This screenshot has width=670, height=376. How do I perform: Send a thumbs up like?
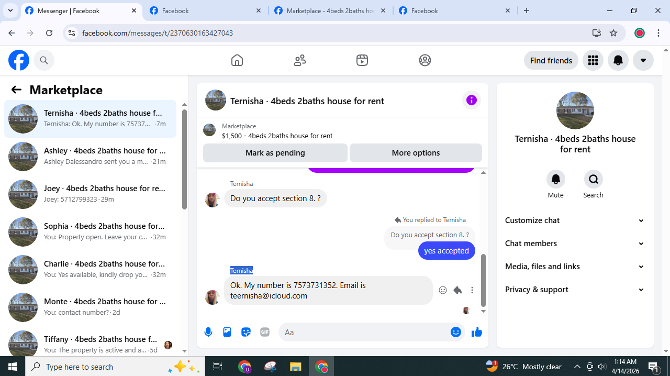point(476,332)
